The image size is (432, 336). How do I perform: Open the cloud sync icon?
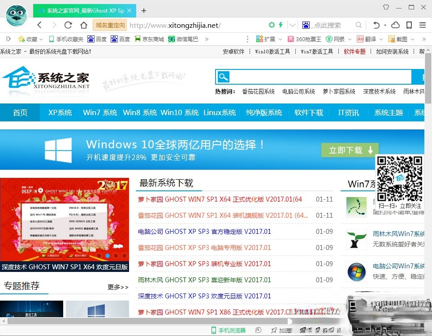395,25
